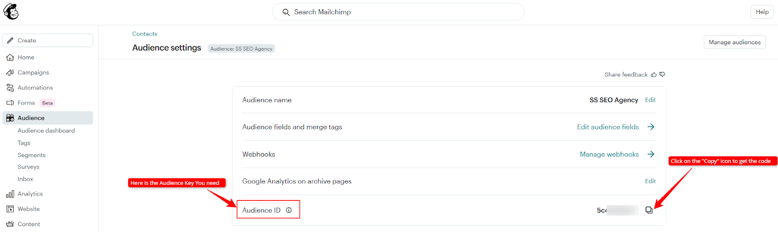Screen dimensions: 778x232
Task: Click the Create pencil icon
Action: pos(10,40)
